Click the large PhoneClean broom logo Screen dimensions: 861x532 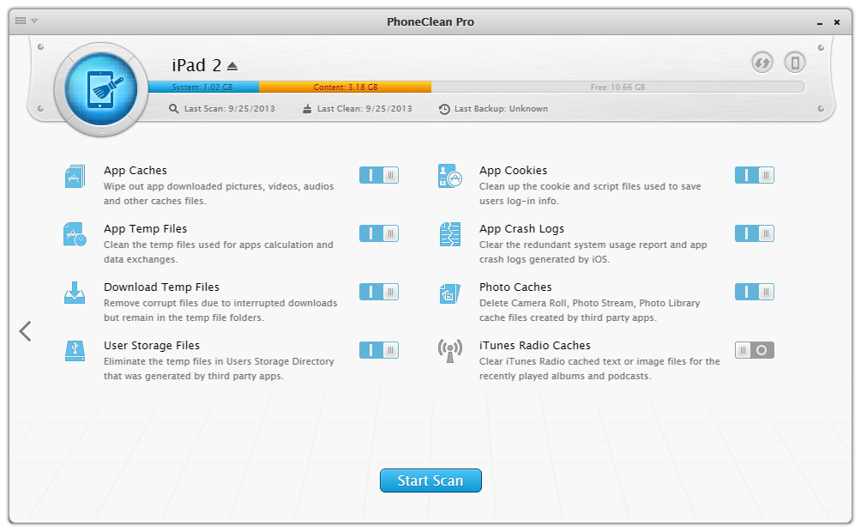(101, 88)
